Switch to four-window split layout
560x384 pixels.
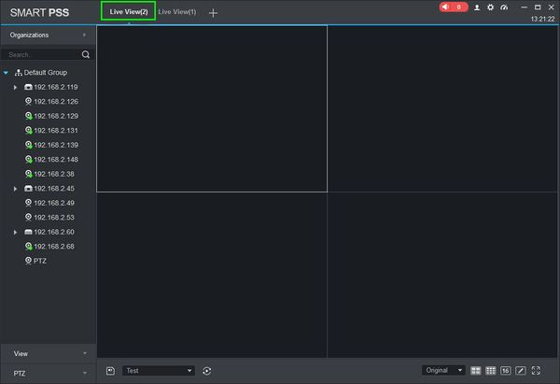tap(475, 370)
